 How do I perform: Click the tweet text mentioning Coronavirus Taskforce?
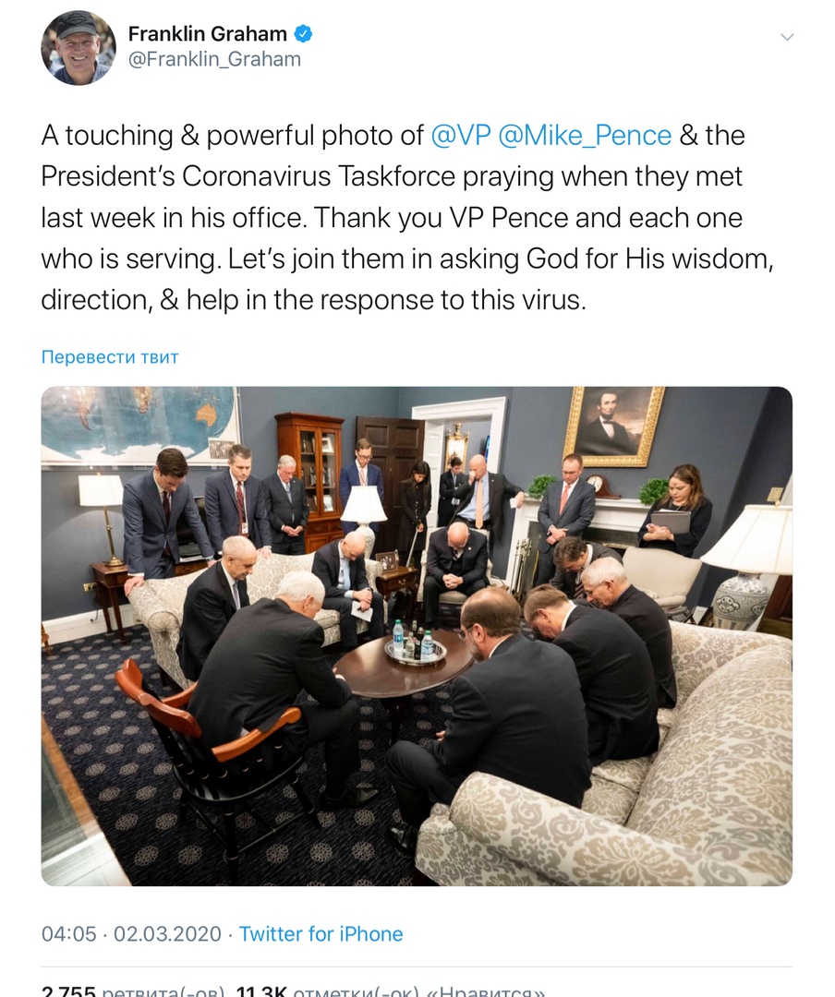pos(407,218)
